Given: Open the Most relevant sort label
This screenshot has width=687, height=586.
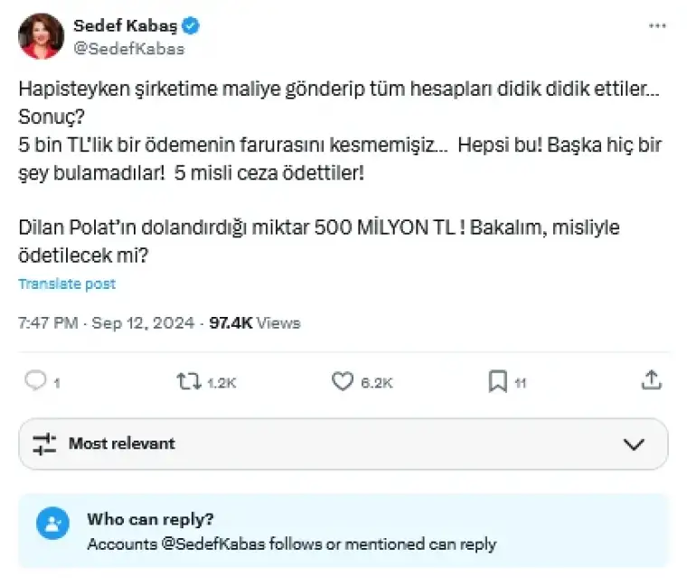Looking at the screenshot, I should click(122, 443).
